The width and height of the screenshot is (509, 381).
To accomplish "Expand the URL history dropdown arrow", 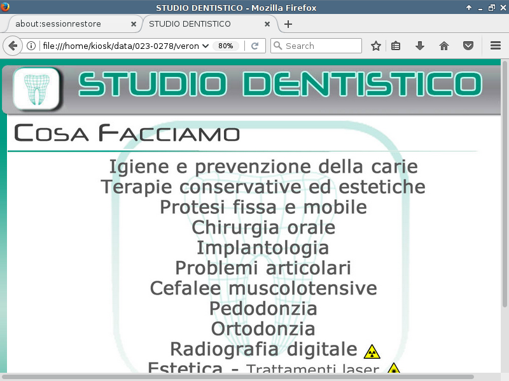I will coord(206,46).
